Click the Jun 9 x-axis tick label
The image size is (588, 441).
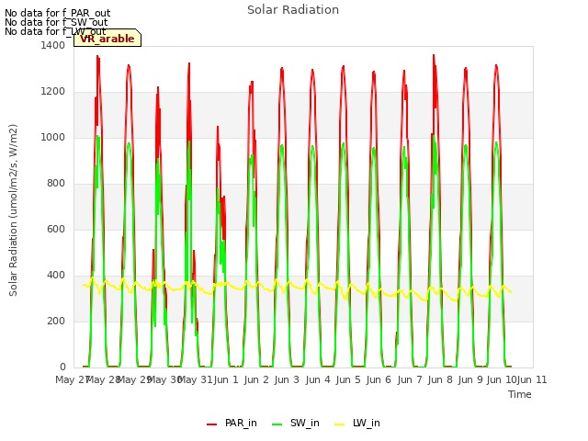click(470, 379)
